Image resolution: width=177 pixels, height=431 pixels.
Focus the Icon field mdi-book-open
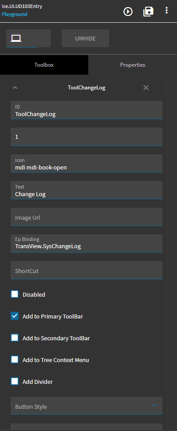pyautogui.click(x=87, y=164)
